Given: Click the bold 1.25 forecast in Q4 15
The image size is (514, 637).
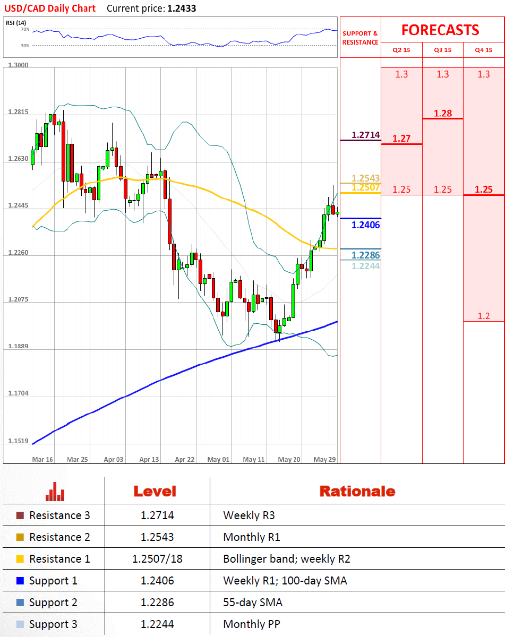Looking at the screenshot, I should pyautogui.click(x=484, y=190).
